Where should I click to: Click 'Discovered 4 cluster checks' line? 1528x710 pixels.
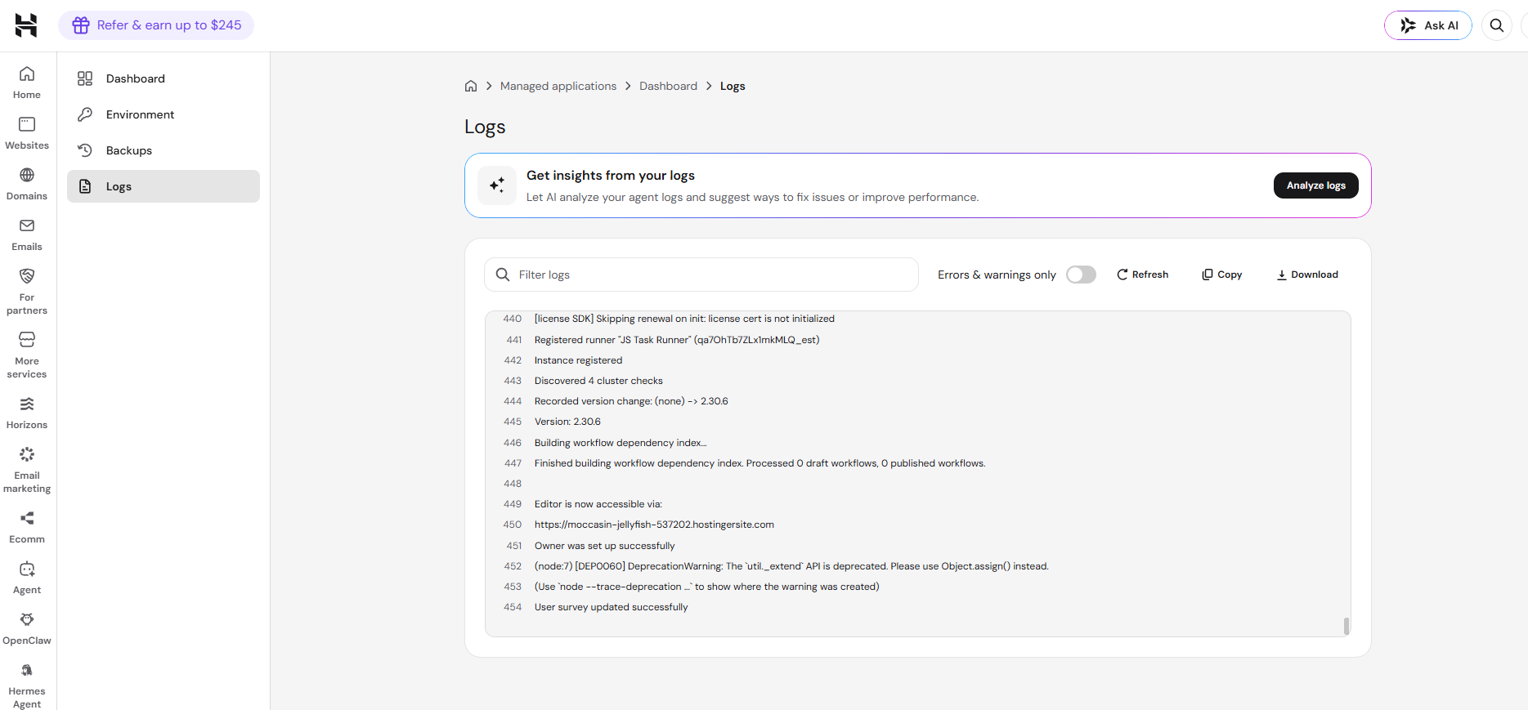tap(598, 381)
